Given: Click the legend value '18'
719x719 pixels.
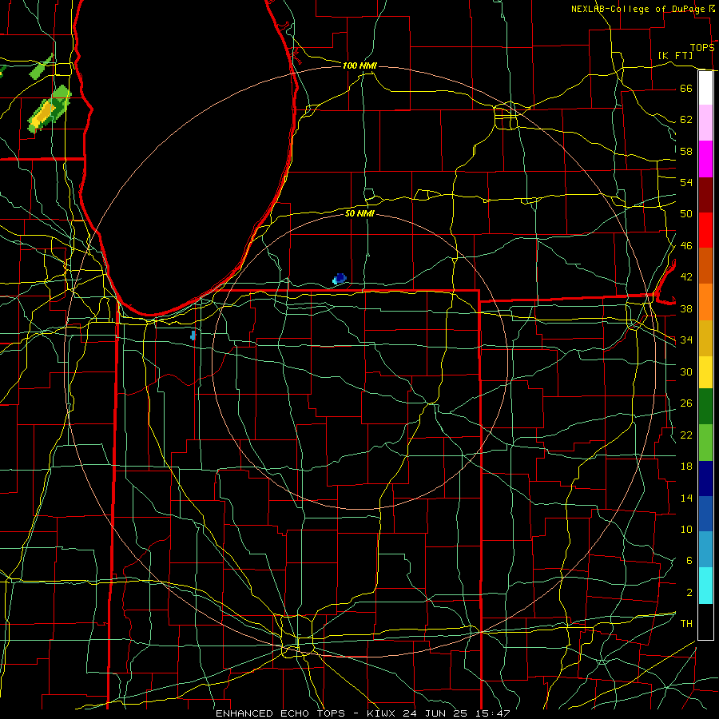Looking at the screenshot, I should click(686, 467).
